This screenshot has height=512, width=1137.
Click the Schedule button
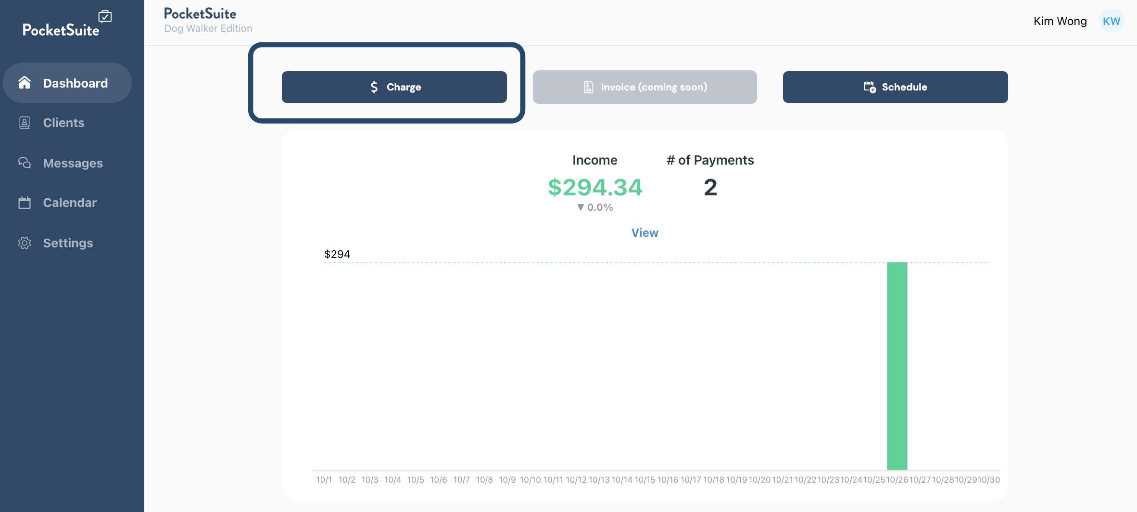(896, 87)
